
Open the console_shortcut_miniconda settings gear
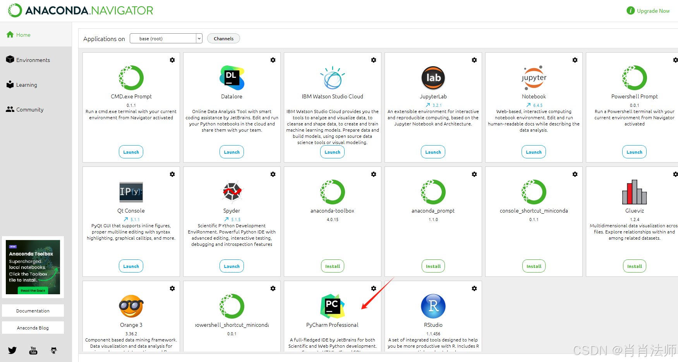tap(575, 174)
